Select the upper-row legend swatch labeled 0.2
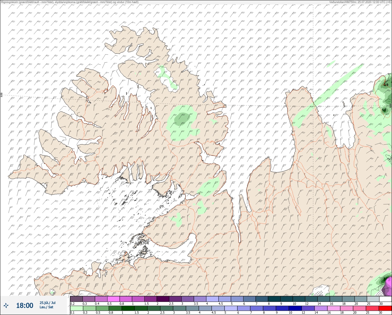Screen dimensions: 392x315 coord(76,299)
